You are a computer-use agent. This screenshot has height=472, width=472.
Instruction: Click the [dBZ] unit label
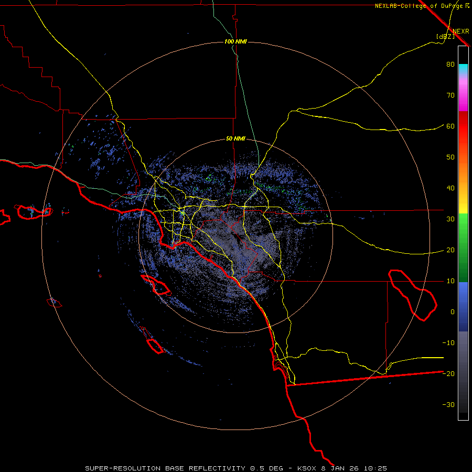(x=445, y=37)
